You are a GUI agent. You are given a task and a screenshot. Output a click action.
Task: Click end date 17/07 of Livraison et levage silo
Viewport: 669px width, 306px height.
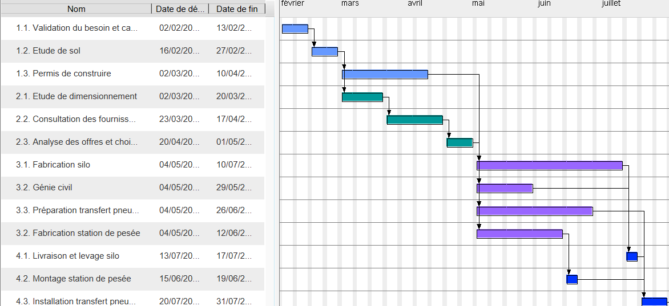click(234, 256)
